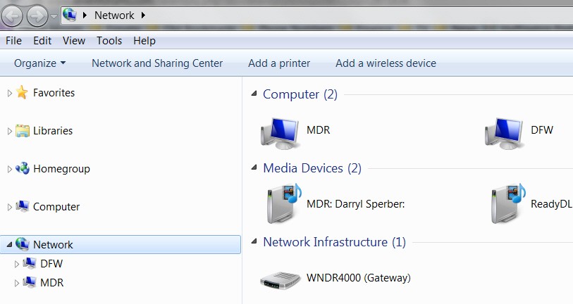Open the Organize dropdown

[x=40, y=63]
